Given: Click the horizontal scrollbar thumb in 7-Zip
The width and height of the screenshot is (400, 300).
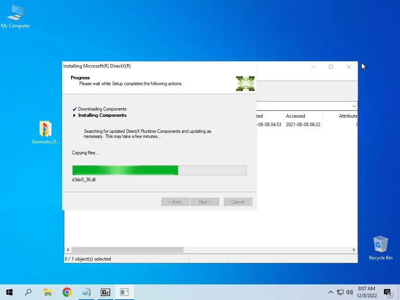Looking at the screenshot, I should point(127,250).
